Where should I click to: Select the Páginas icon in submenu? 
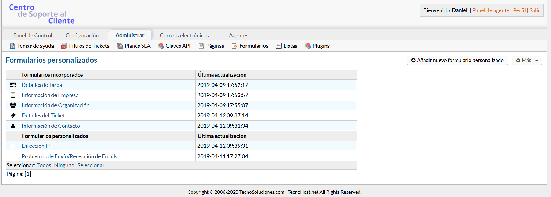[201, 46]
